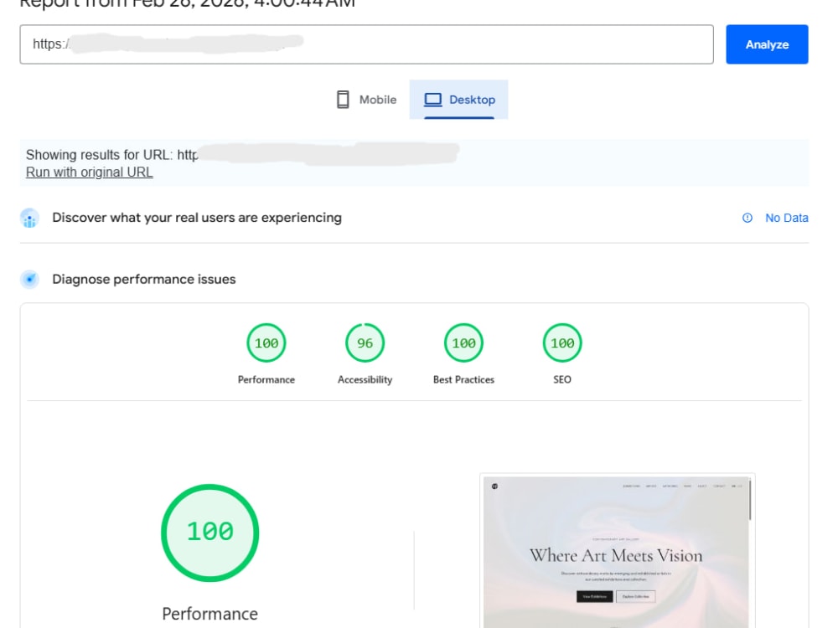The height and width of the screenshot is (628, 838).
Task: Click the small Performance label under gauge
Action: click(266, 379)
